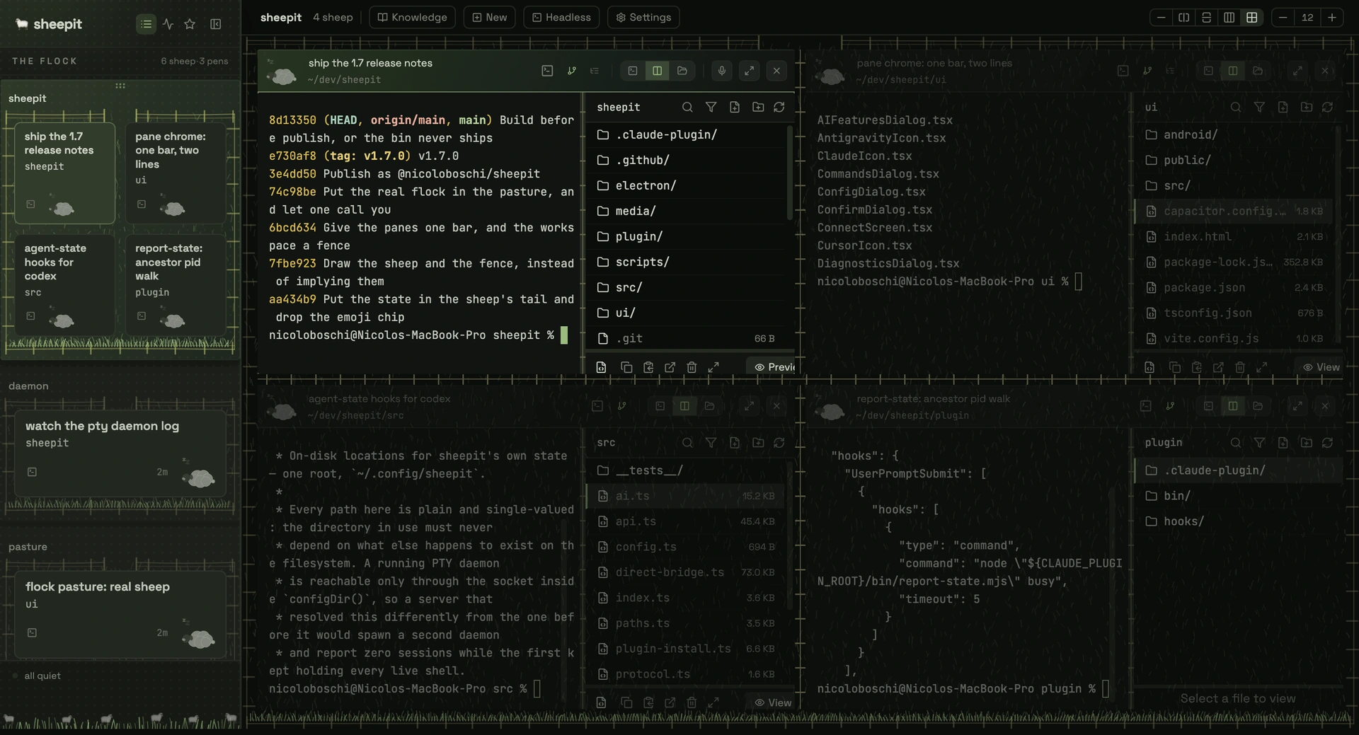Image resolution: width=1359 pixels, height=735 pixels.
Task: Select the 'pane chrome: one bar, two lines' card
Action: click(x=176, y=173)
